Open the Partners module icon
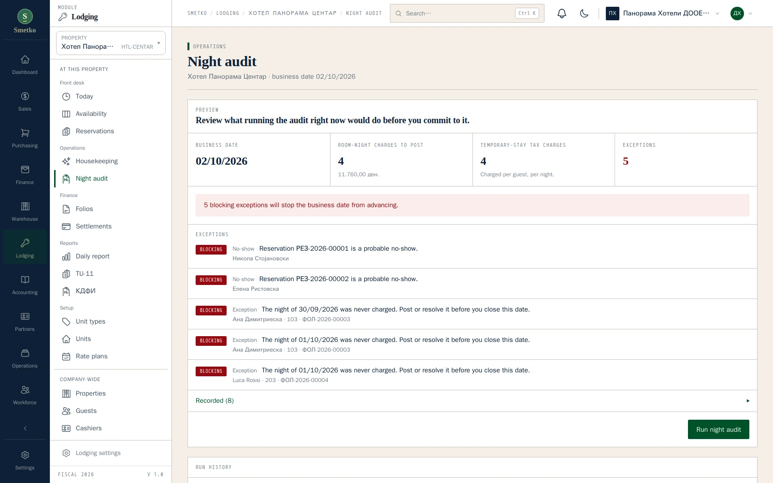Viewport: 773px width, 483px height. (25, 322)
